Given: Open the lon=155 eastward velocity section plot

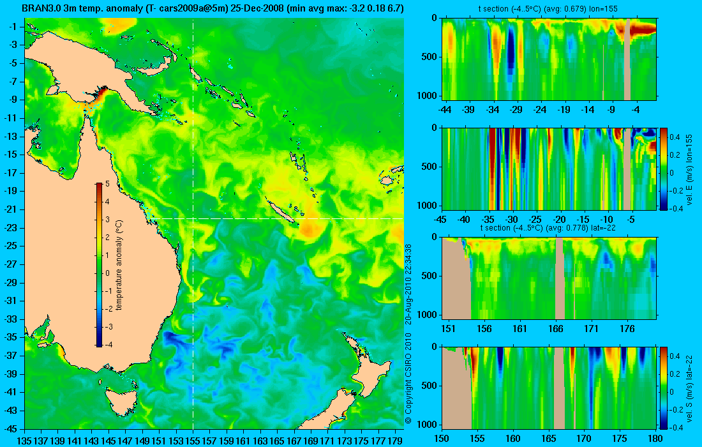Looking at the screenshot, I should (549, 169).
